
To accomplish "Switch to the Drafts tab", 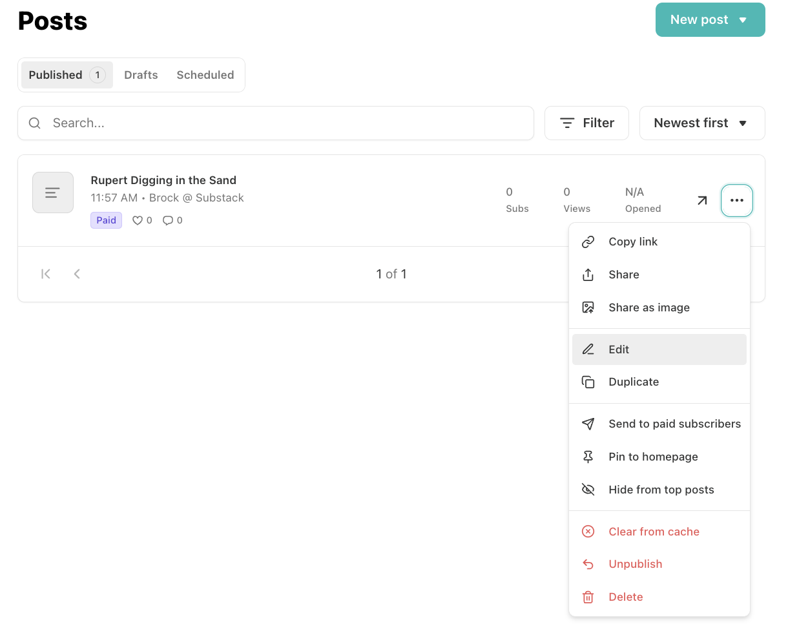I will pyautogui.click(x=141, y=75).
